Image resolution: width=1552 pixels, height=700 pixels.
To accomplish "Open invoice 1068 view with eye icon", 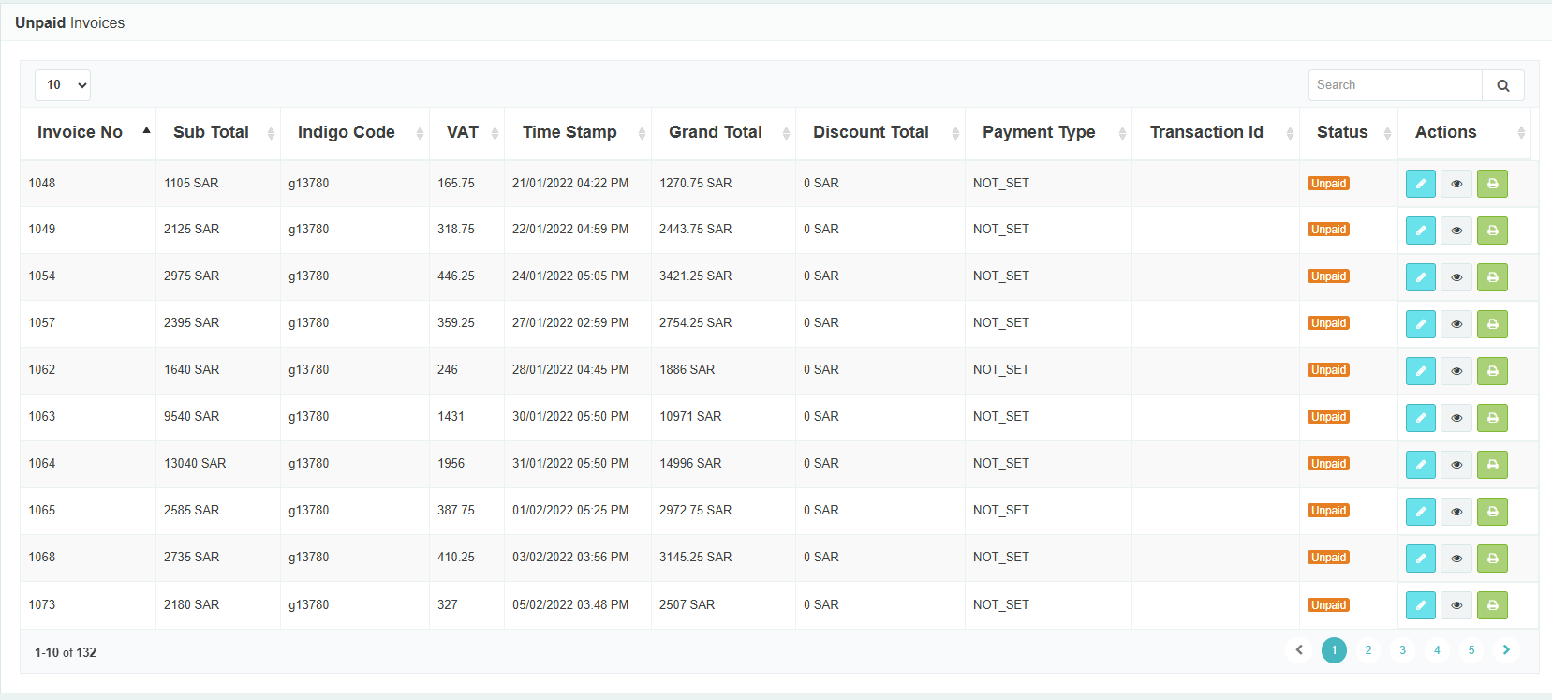I will click(x=1456, y=559).
